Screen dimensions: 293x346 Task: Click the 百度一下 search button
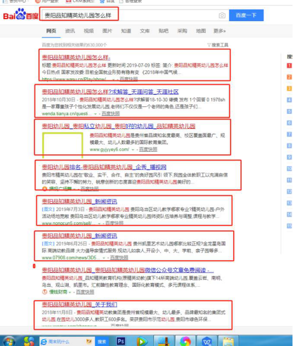(x=246, y=15)
